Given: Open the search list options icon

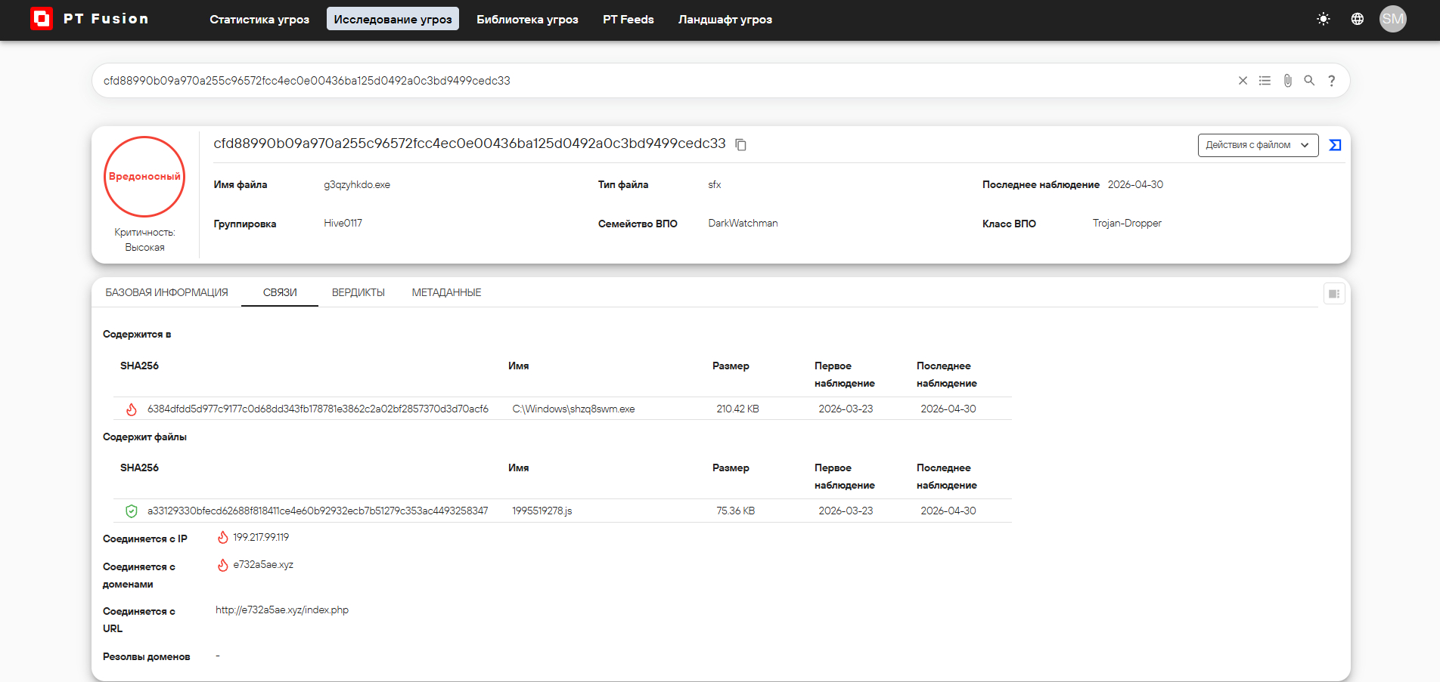Looking at the screenshot, I should (1265, 81).
